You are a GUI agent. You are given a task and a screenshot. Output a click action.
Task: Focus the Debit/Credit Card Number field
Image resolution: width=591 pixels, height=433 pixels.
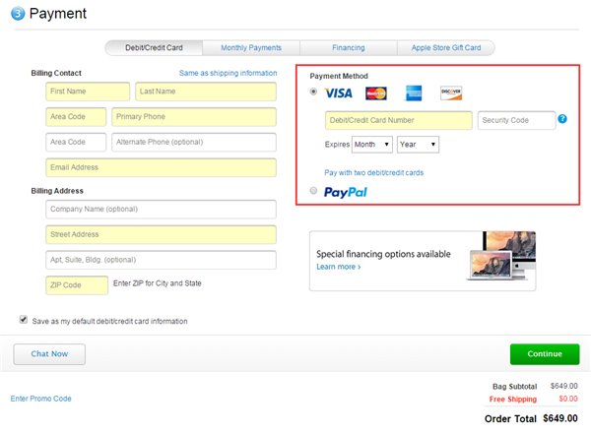point(399,120)
